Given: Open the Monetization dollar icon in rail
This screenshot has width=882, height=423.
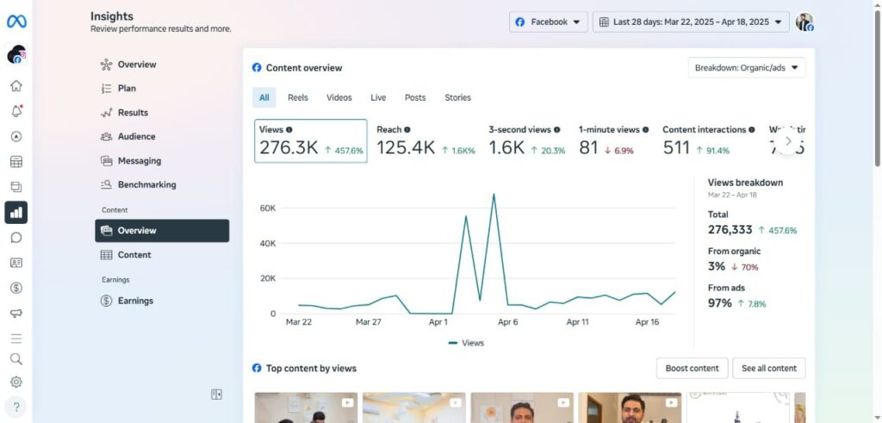Looking at the screenshot, I should point(16,288).
